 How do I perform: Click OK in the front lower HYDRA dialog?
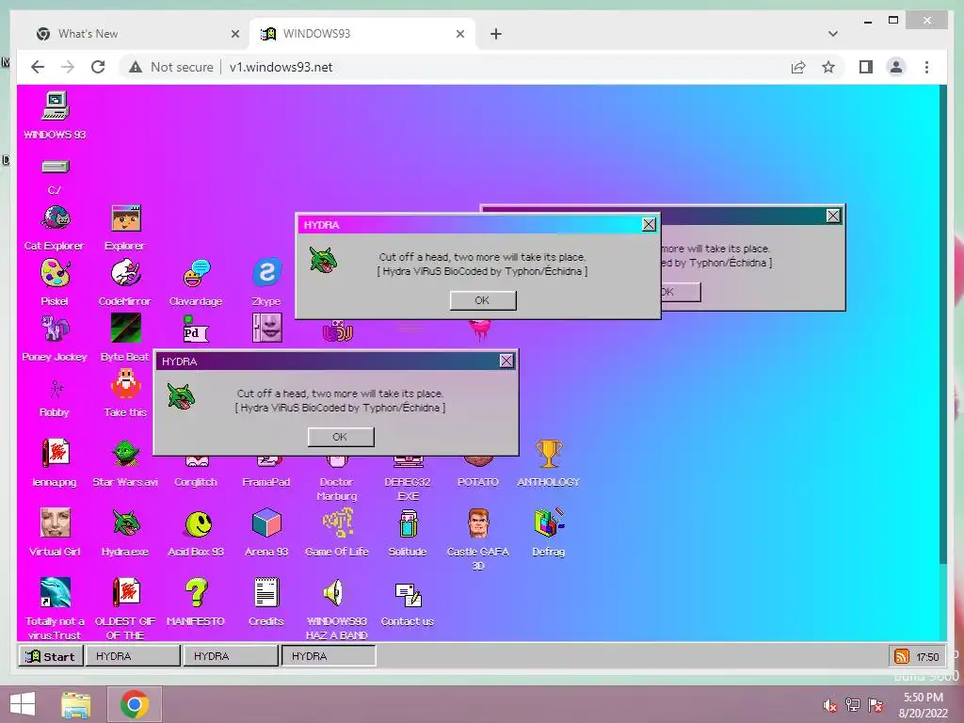coord(341,437)
